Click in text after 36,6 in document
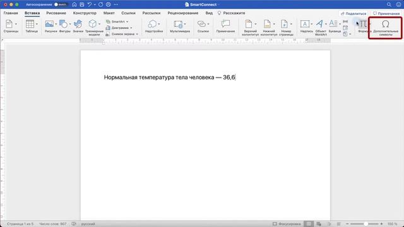This screenshot has width=404, height=227. [x=235, y=77]
